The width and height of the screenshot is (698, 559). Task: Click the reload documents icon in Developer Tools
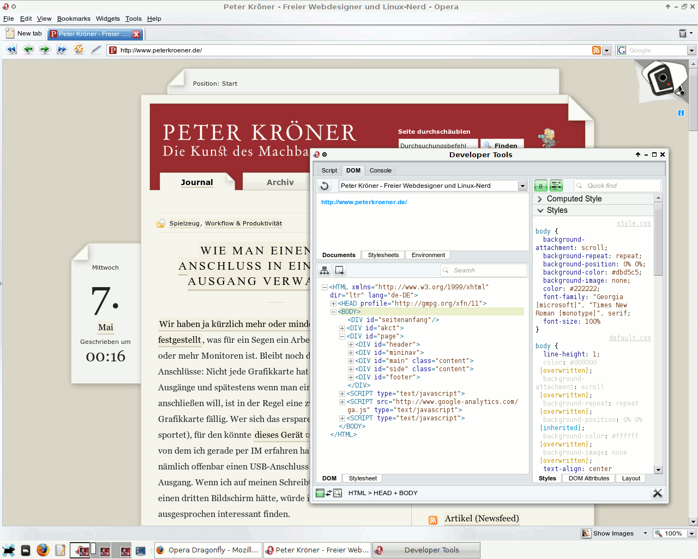(324, 186)
